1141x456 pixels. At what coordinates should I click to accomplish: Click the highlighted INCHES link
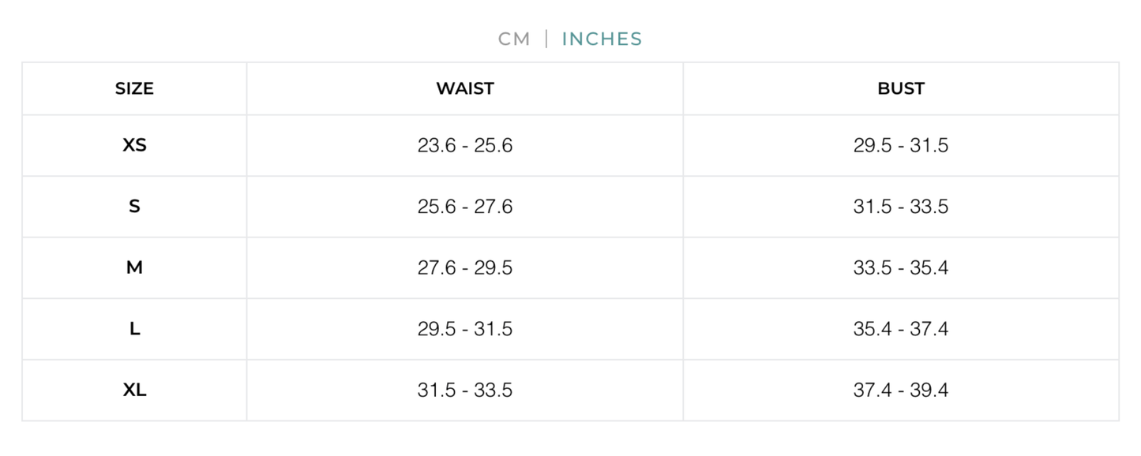point(601,38)
